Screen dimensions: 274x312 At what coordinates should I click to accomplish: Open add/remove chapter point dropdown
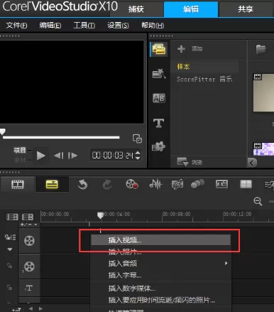click(29, 225)
